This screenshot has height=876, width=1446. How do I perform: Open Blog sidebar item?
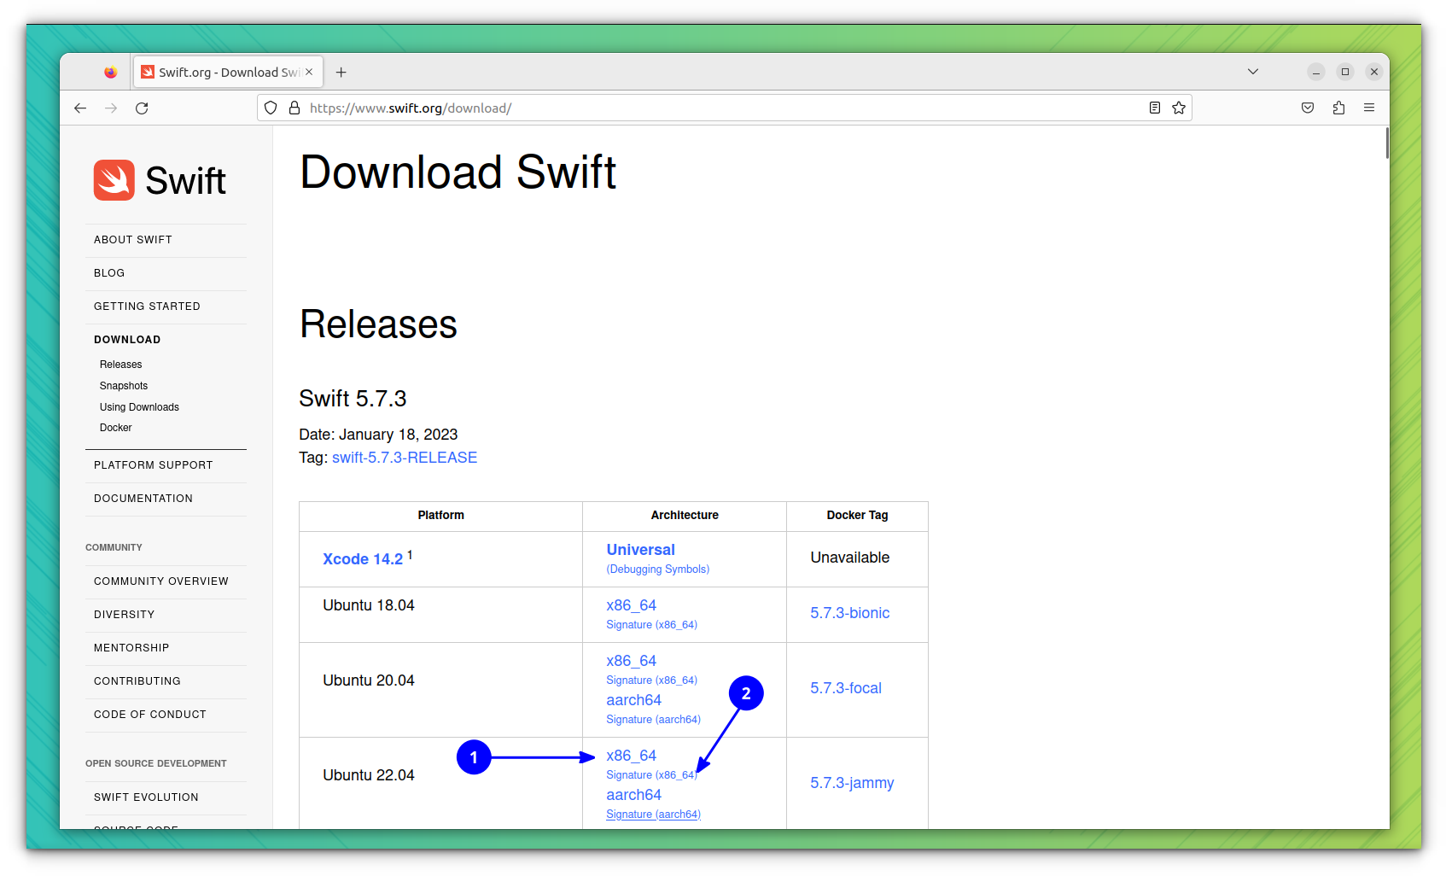click(109, 273)
